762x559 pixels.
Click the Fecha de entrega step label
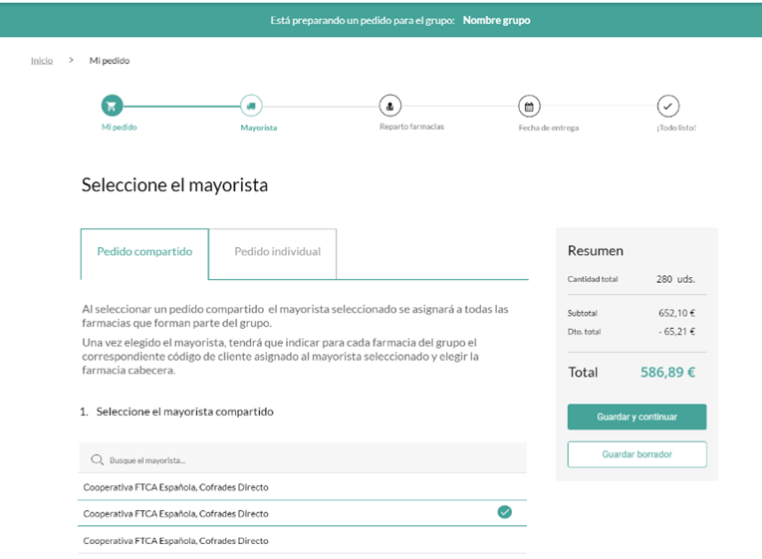pyautogui.click(x=548, y=128)
